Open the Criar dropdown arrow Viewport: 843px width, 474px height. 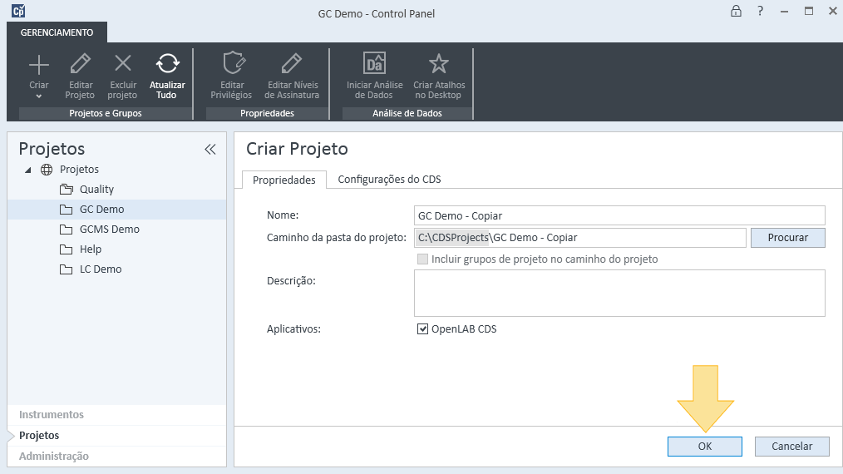[x=39, y=96]
